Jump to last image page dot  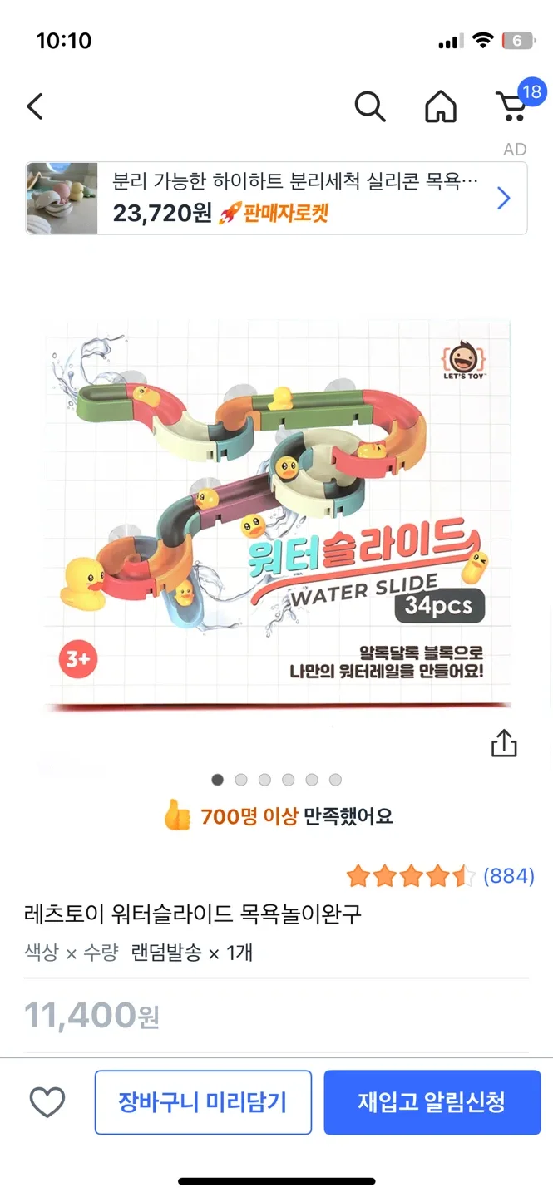coord(335,780)
